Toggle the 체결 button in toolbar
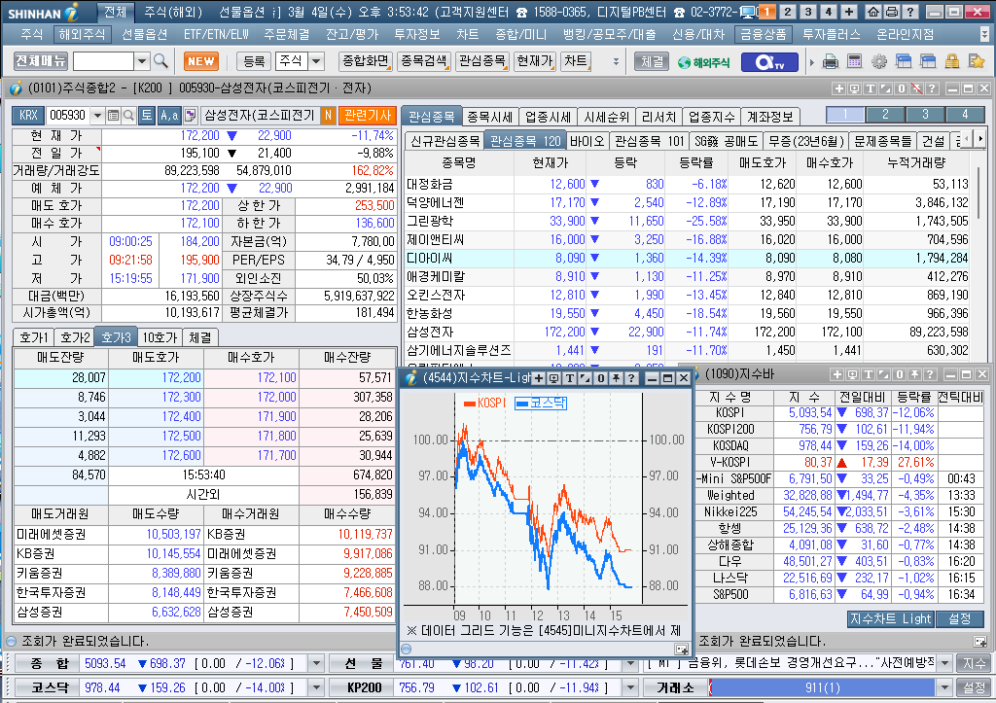Screen dimensions: 996x703 coord(652,61)
